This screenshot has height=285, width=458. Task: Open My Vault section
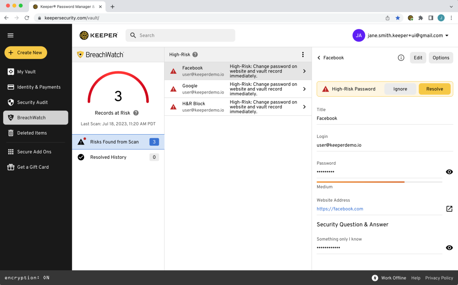point(36,72)
